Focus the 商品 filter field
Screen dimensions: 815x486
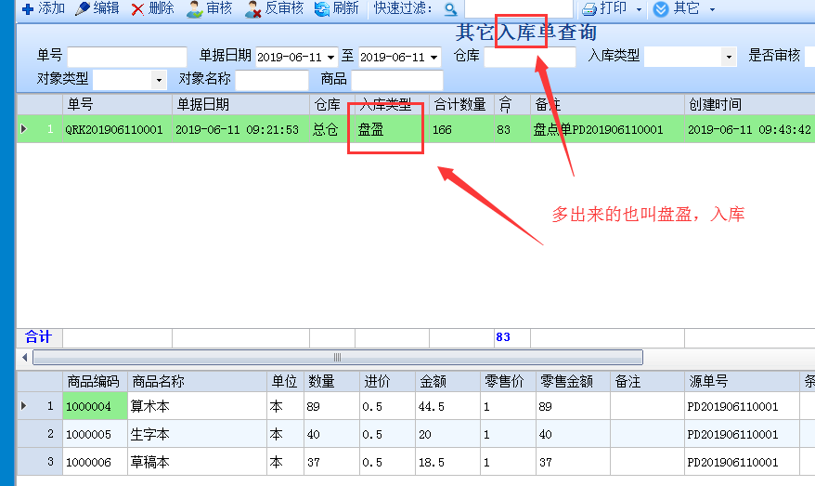(397, 80)
